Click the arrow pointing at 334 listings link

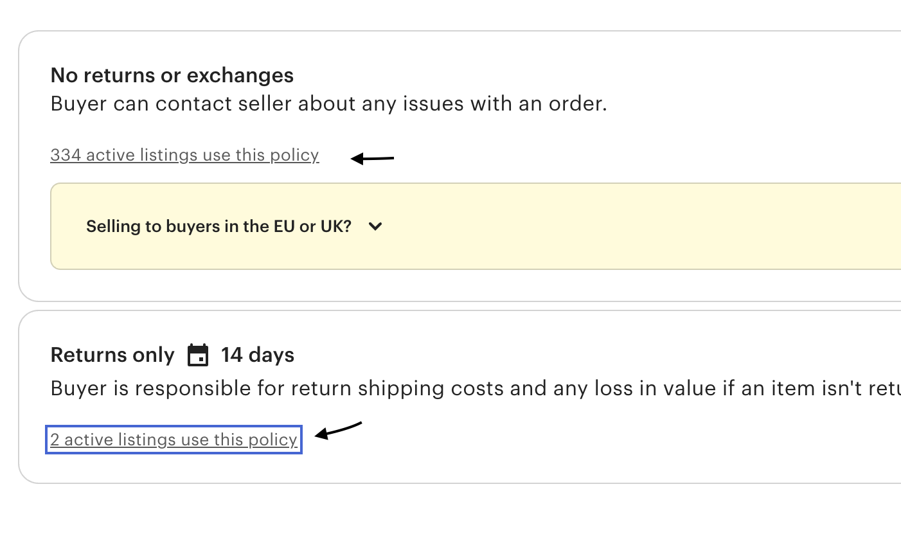tap(372, 158)
